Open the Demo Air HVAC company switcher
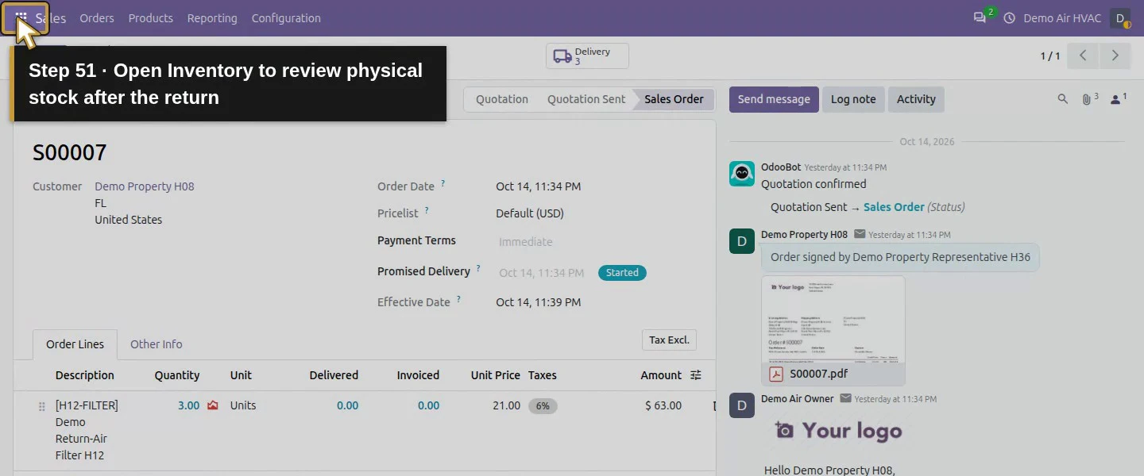 tap(1062, 18)
